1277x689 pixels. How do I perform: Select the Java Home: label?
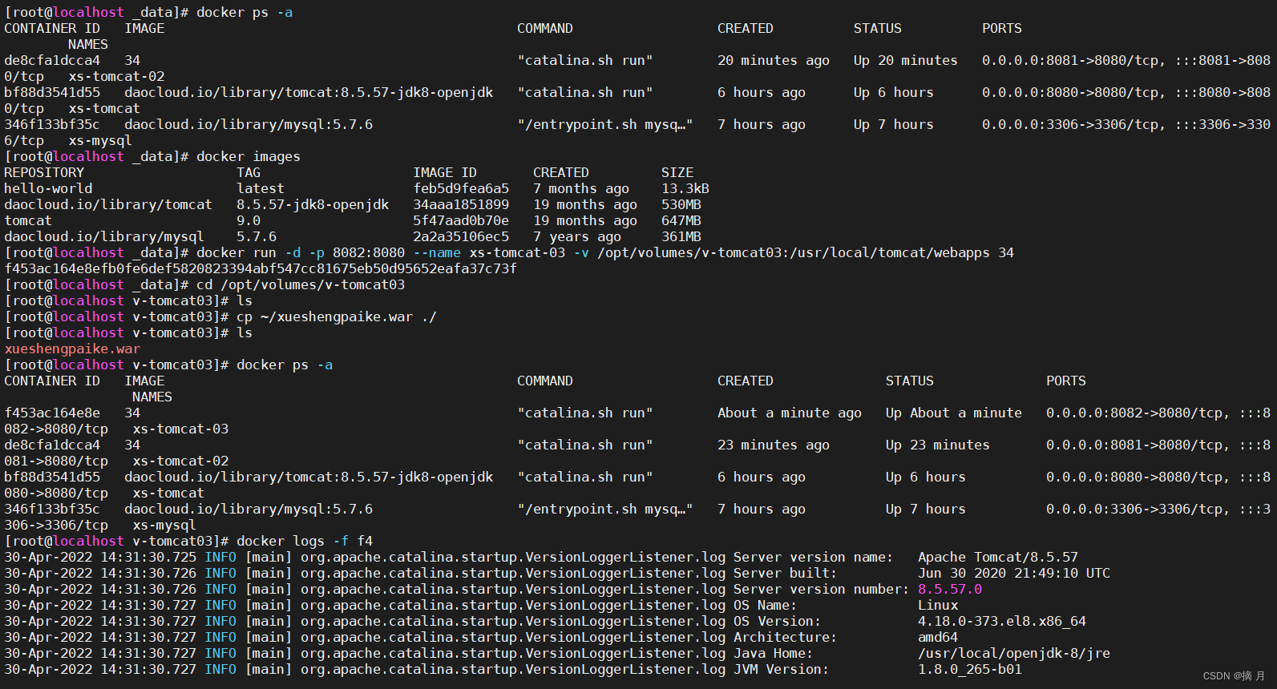[x=774, y=653]
